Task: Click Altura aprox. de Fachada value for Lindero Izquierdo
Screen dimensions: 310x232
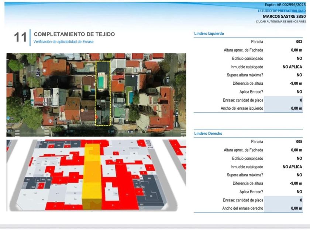Action: [296, 50]
